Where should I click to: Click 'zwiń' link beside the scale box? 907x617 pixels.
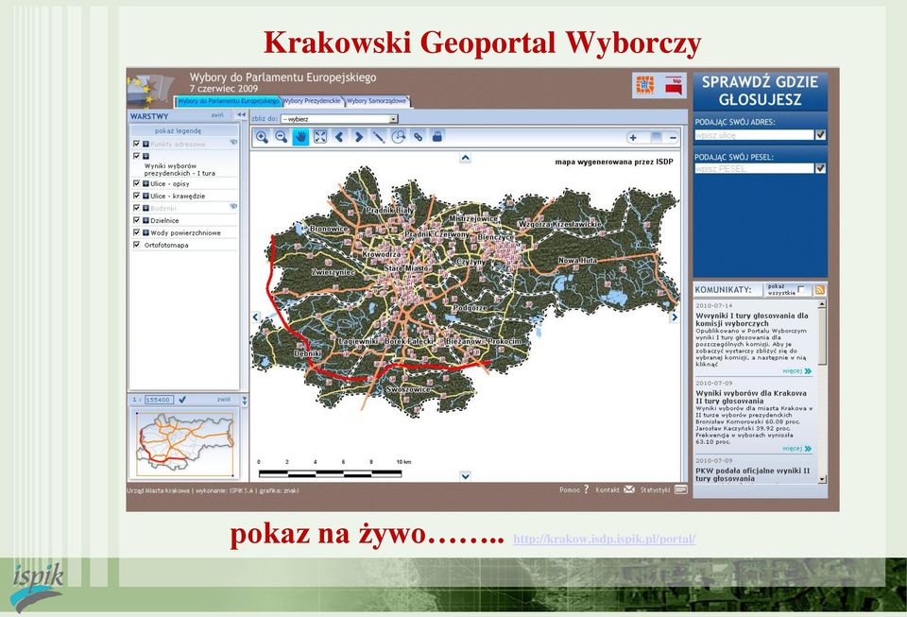coord(224,400)
